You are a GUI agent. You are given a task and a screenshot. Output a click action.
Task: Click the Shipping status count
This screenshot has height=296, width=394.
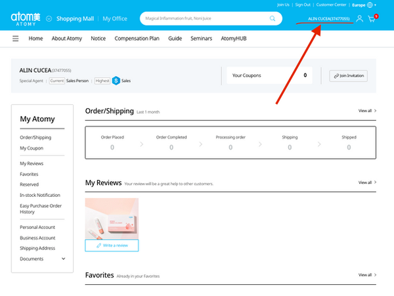[x=290, y=148]
